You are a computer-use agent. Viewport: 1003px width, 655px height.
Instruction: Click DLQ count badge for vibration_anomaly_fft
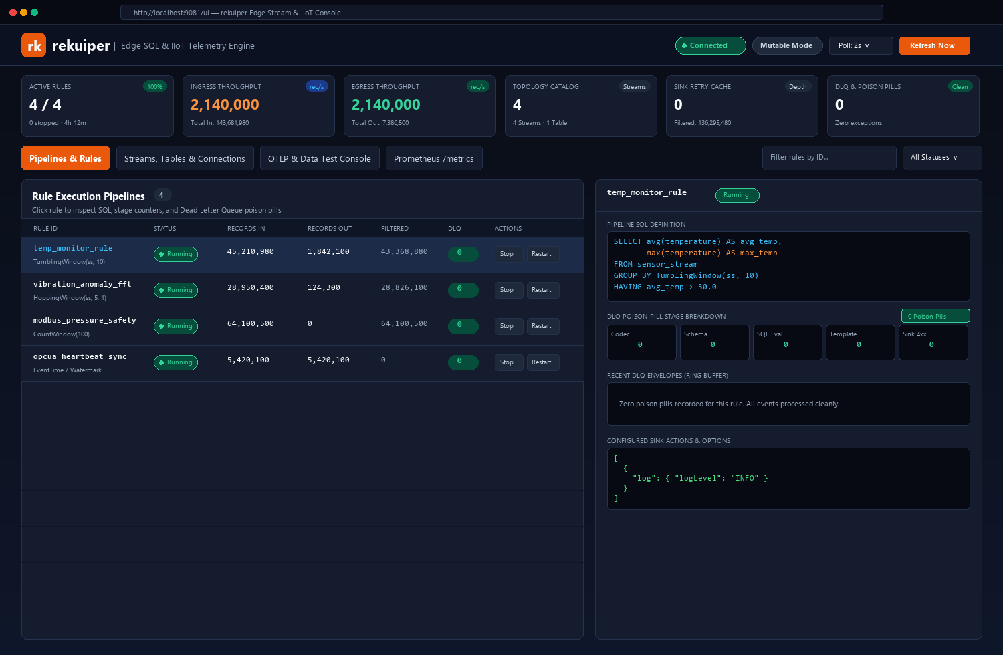463,290
